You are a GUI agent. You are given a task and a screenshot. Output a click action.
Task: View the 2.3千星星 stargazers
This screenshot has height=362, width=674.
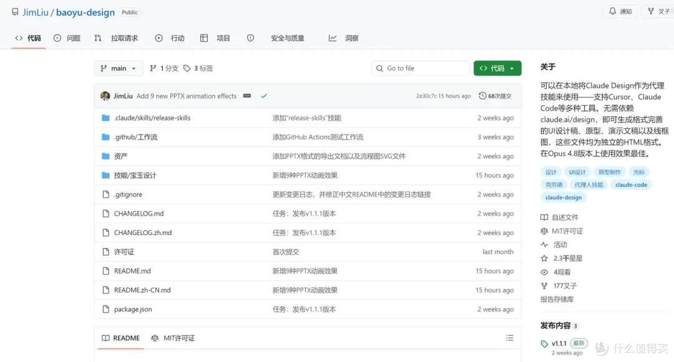coord(562,259)
